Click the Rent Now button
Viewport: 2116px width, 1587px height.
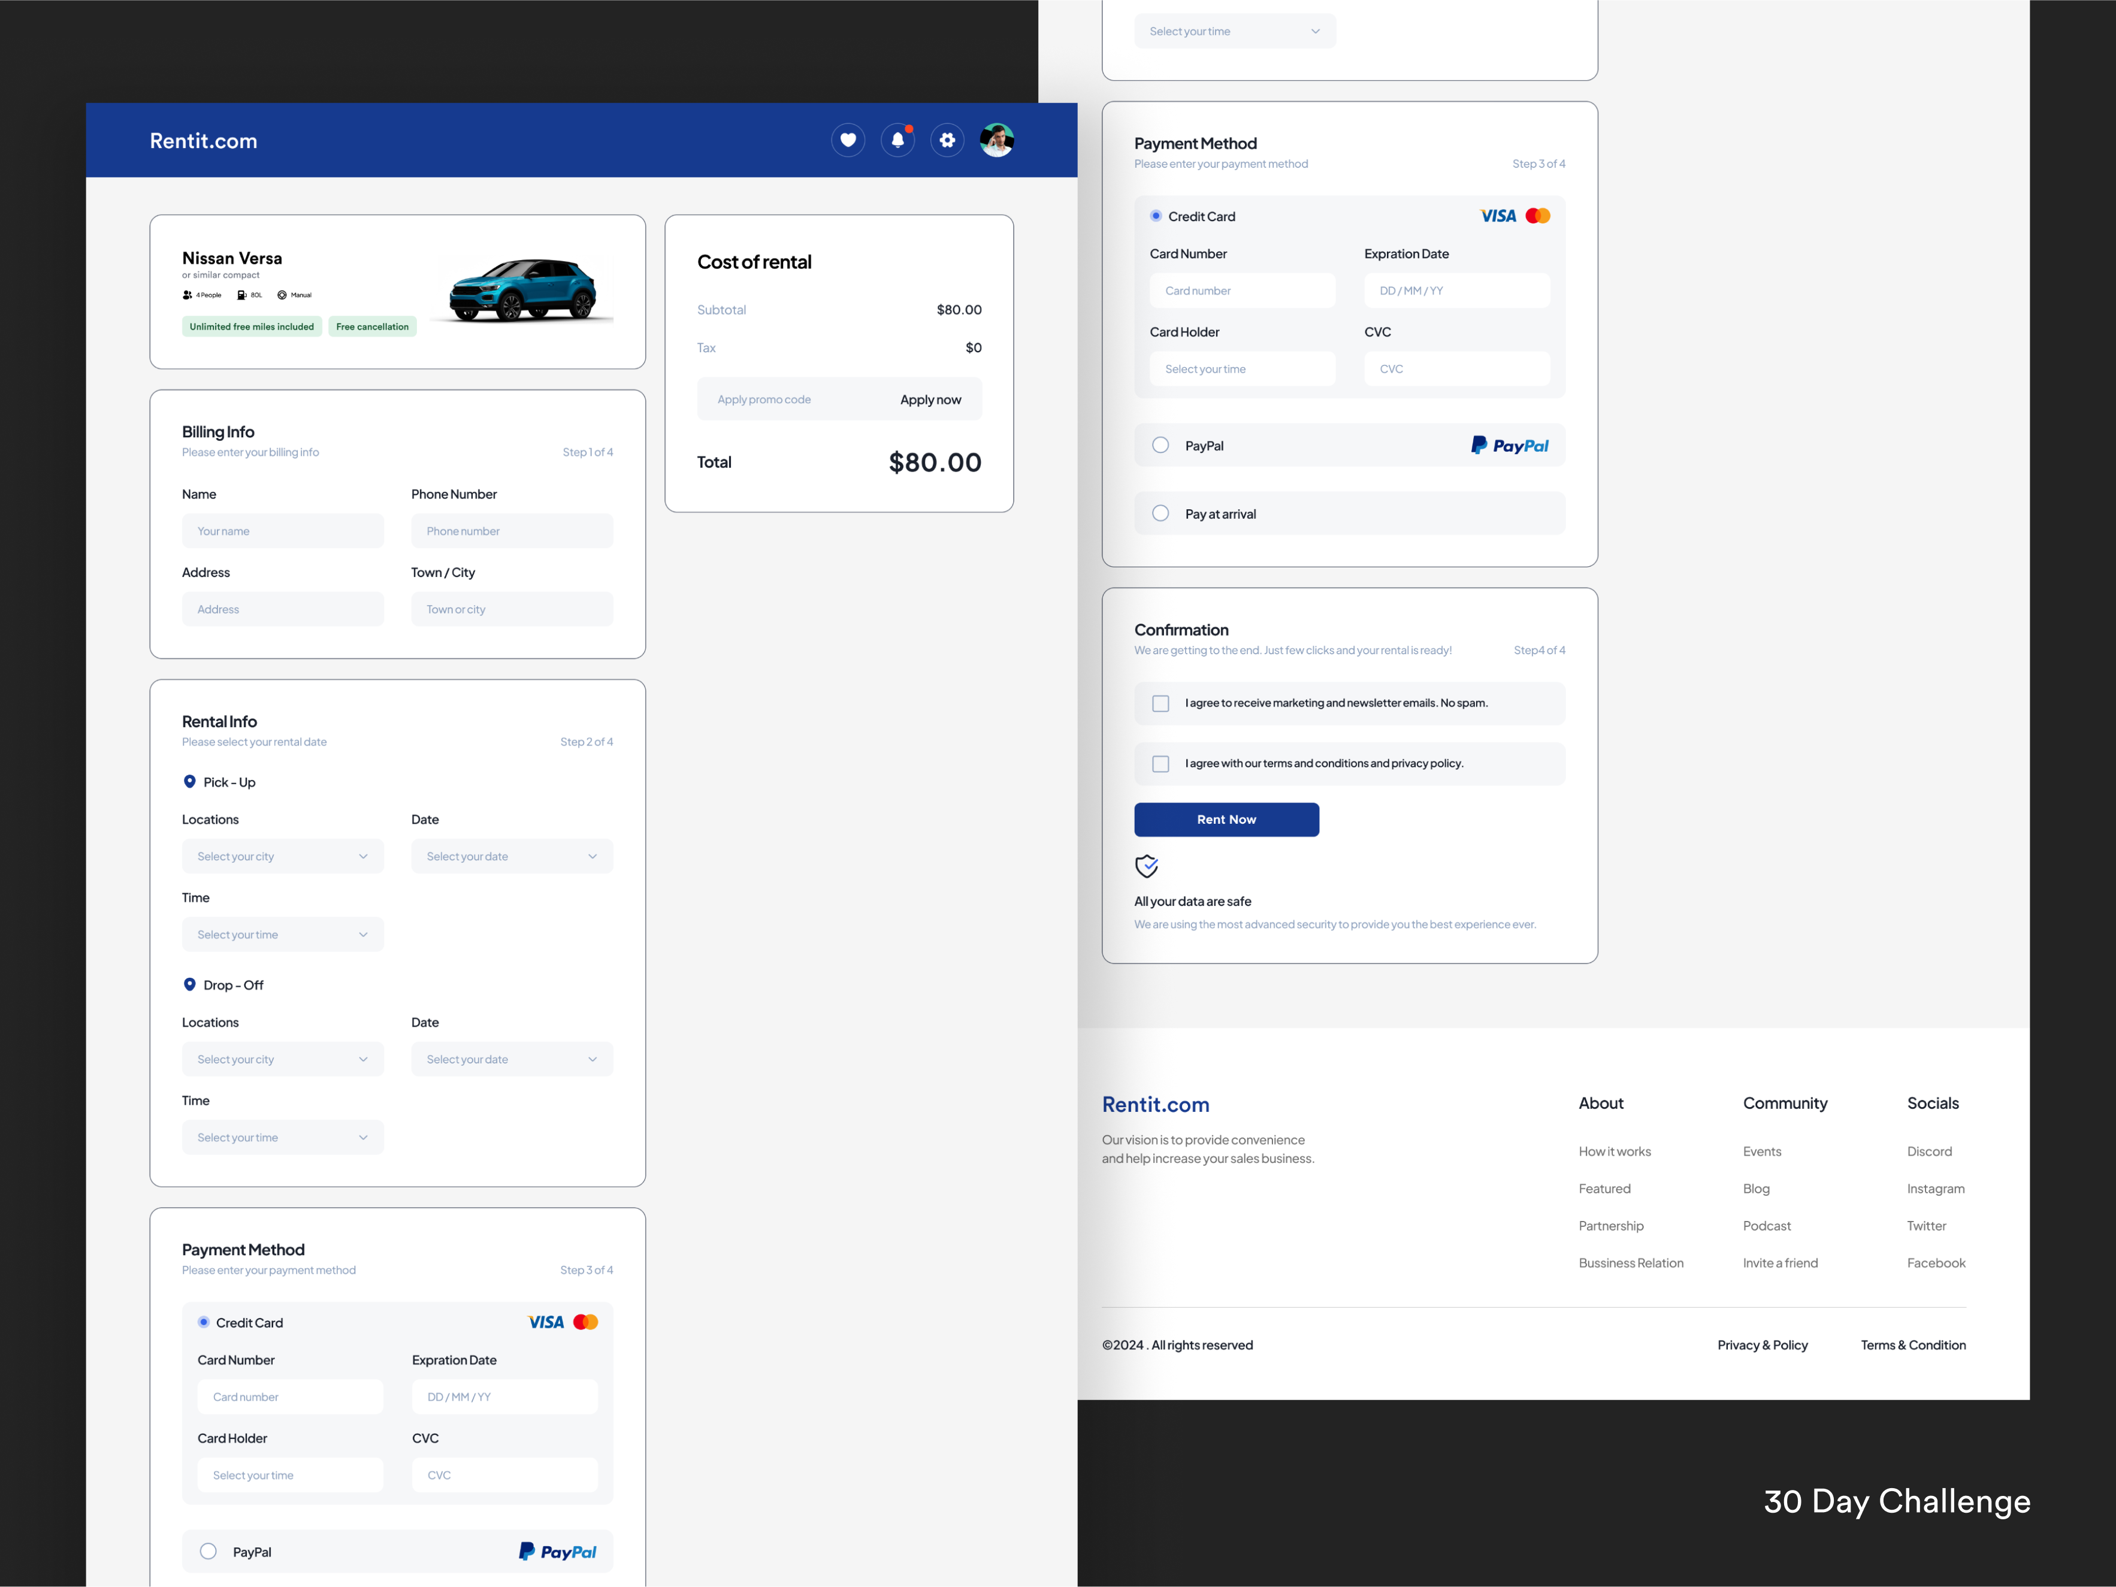1226,819
